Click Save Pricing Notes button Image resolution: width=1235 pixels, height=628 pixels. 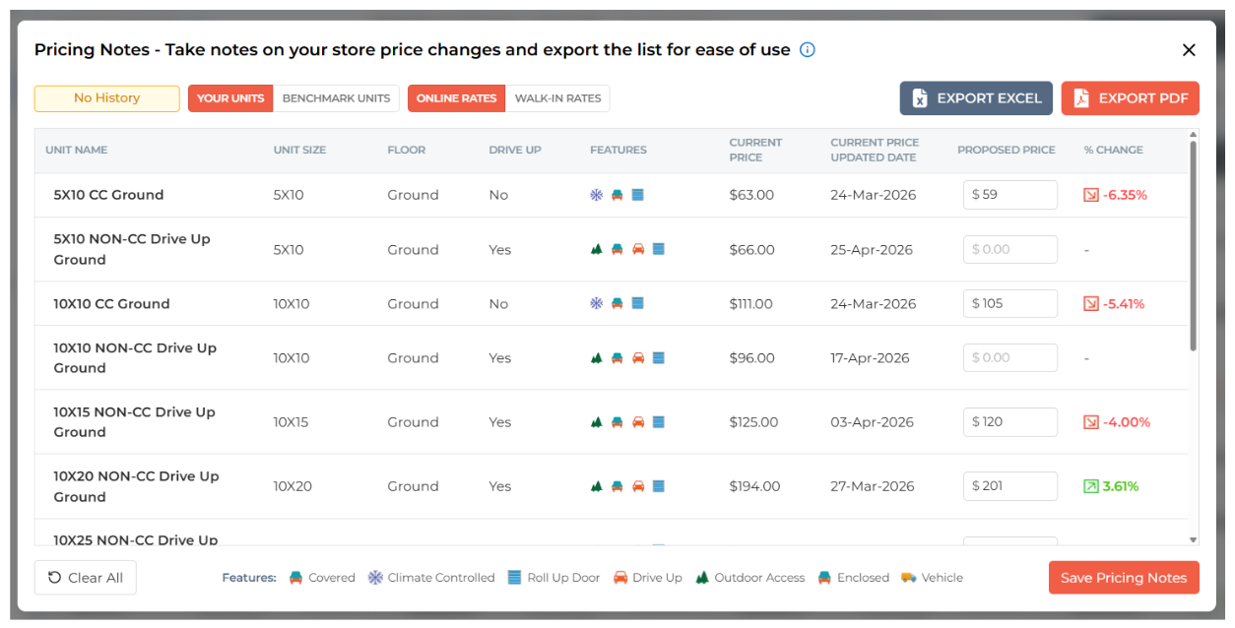(x=1123, y=578)
